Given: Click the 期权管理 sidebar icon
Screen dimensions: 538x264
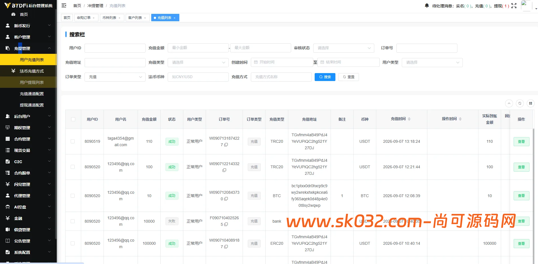Looking at the screenshot, I should coord(8,128).
